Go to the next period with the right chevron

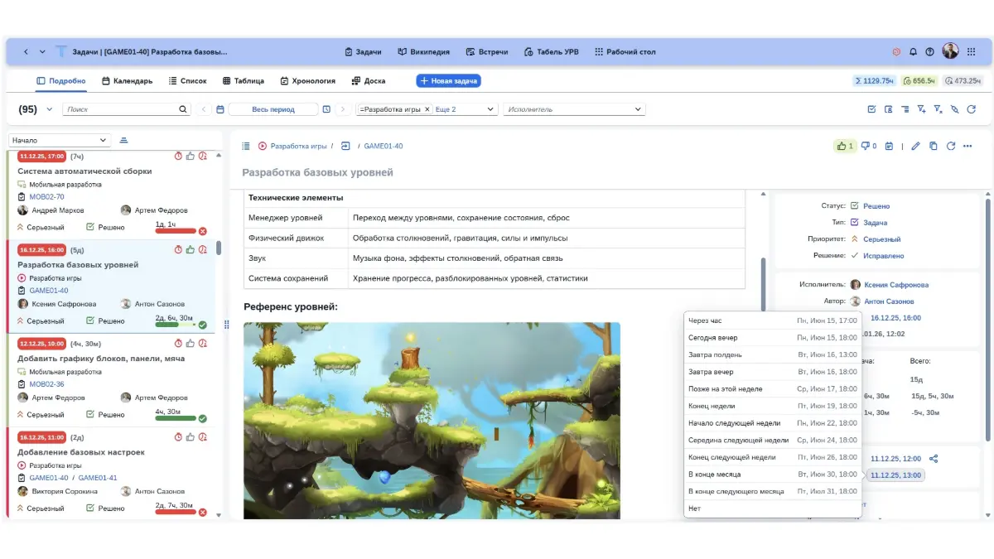[343, 109]
